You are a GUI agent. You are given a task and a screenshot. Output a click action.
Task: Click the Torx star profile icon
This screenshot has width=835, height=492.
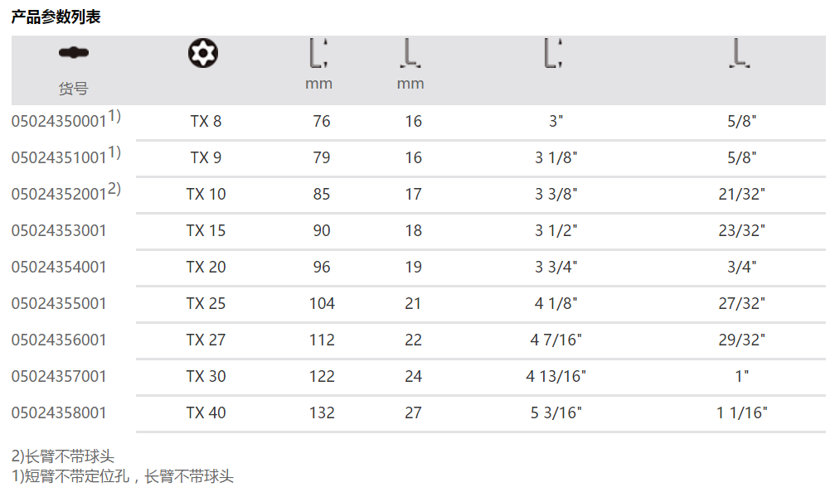click(201, 53)
